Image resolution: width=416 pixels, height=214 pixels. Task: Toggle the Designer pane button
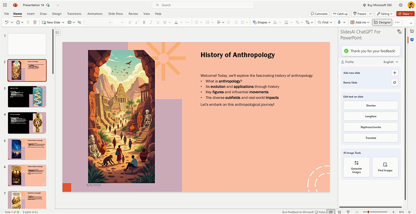[x=382, y=22]
